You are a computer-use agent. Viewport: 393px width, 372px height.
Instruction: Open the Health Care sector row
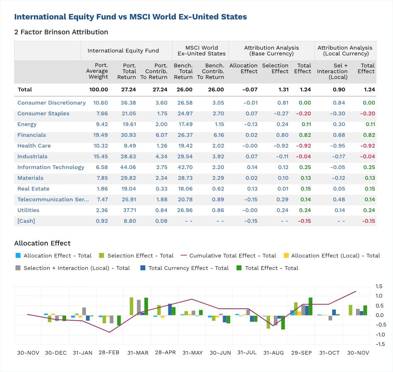click(x=35, y=145)
